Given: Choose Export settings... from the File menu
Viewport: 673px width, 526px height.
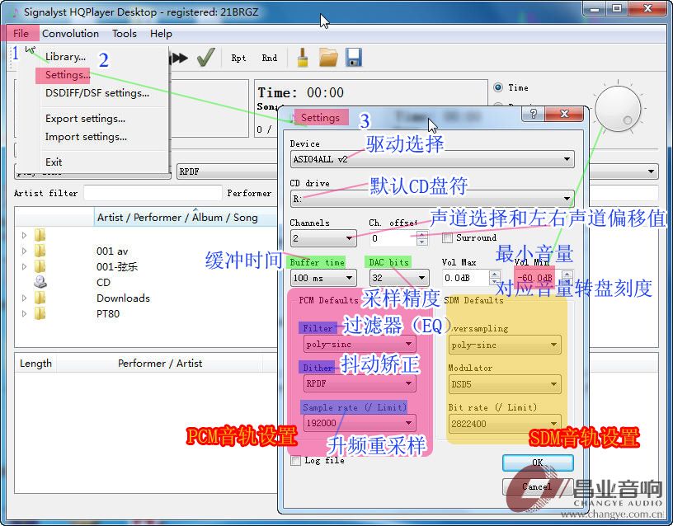Looking at the screenshot, I should [x=86, y=119].
